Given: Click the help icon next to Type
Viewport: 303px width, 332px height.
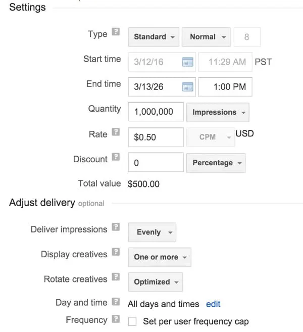Looking at the screenshot, I should (116, 33).
